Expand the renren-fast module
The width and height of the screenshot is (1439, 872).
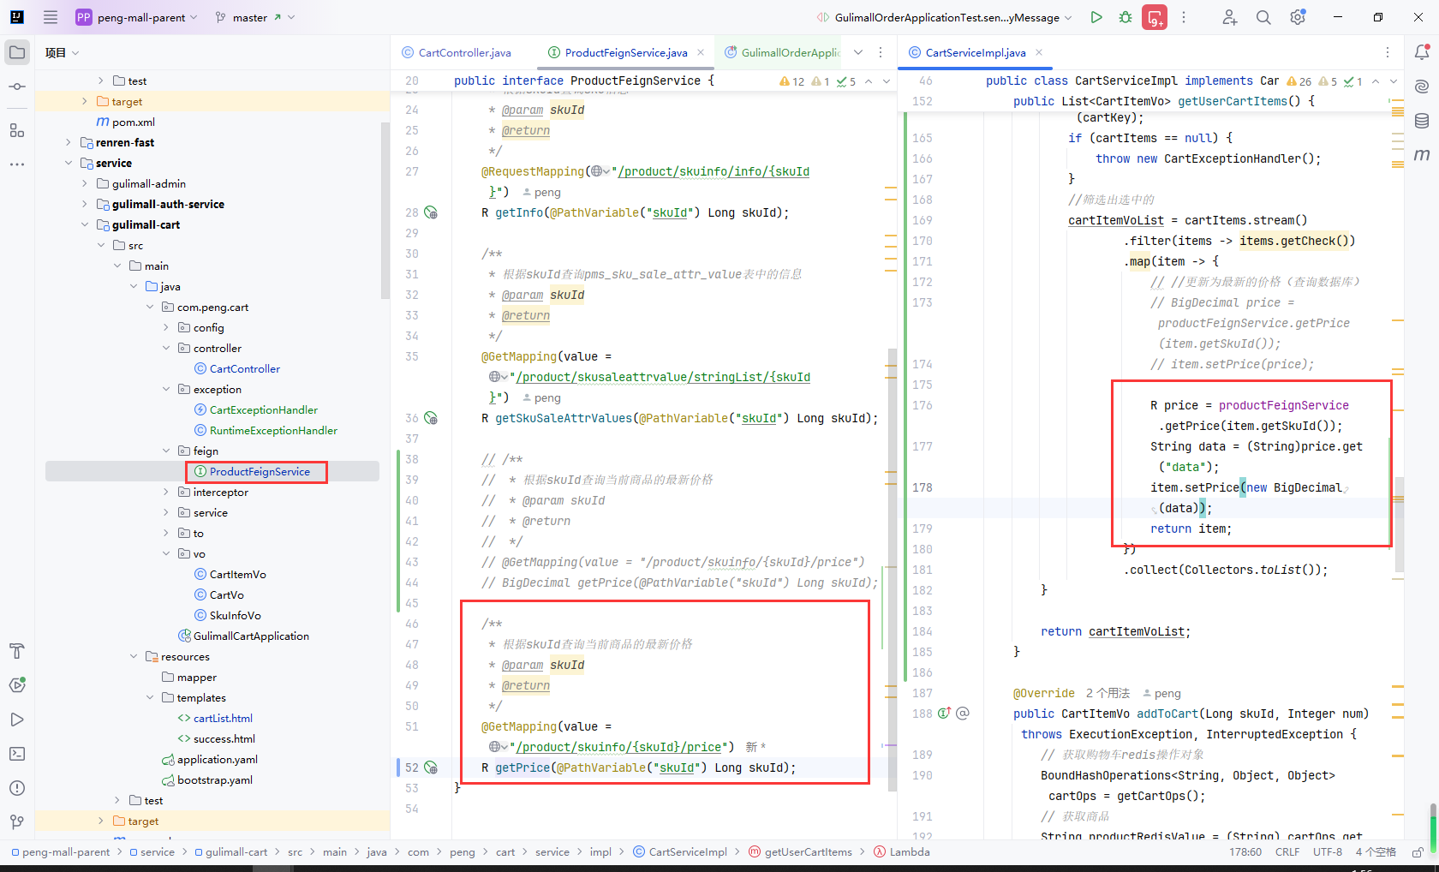(69, 143)
